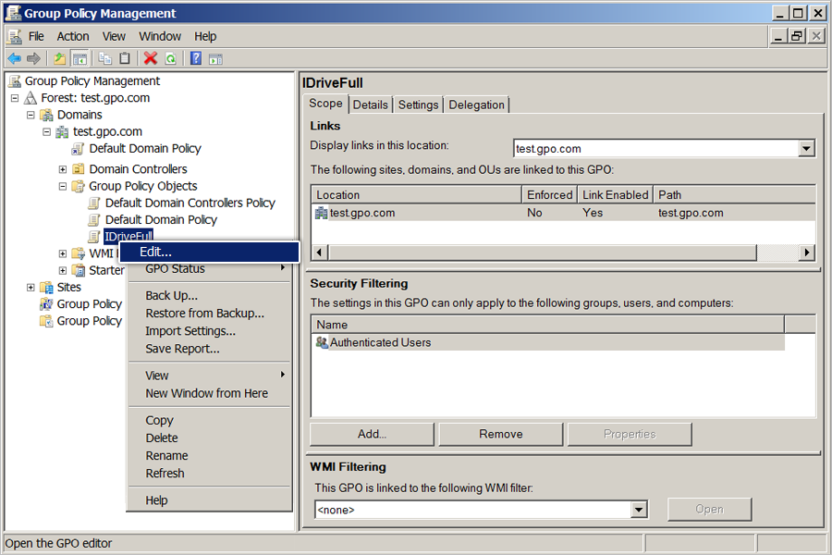This screenshot has height=555, width=832.
Task: Open the Window menu
Action: 160,36
